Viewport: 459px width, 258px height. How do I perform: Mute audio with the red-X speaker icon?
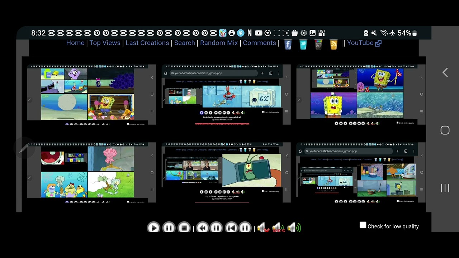tap(262, 228)
